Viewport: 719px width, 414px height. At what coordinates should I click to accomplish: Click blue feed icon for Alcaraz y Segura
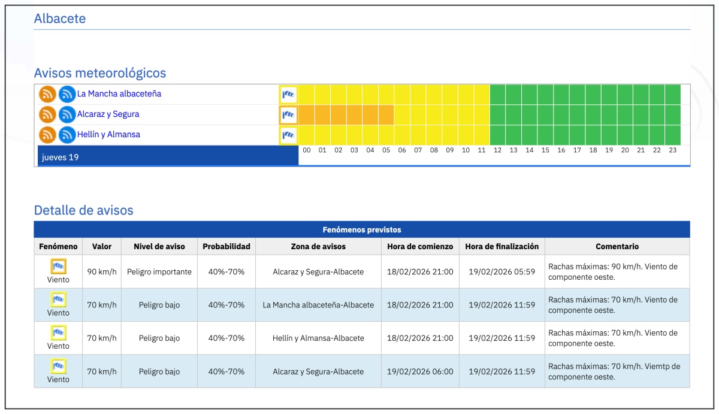(67, 114)
